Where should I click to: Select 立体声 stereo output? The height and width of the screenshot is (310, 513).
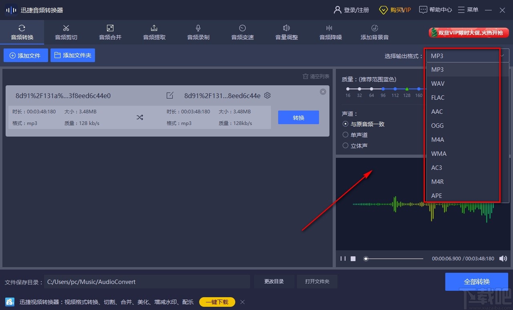point(345,145)
